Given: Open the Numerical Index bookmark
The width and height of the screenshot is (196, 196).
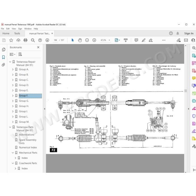Looking at the screenshot, I should pos(28,148).
